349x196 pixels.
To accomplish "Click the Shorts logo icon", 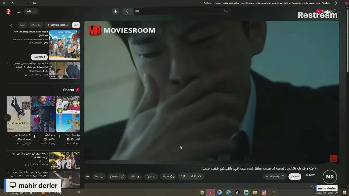I will [x=77, y=90].
